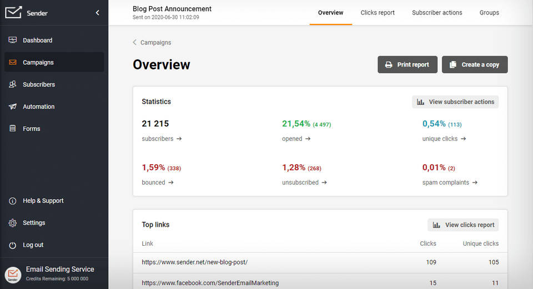The height and width of the screenshot is (289, 533).
Task: Click the Sender logo in sidebar header
Action: [26, 12]
